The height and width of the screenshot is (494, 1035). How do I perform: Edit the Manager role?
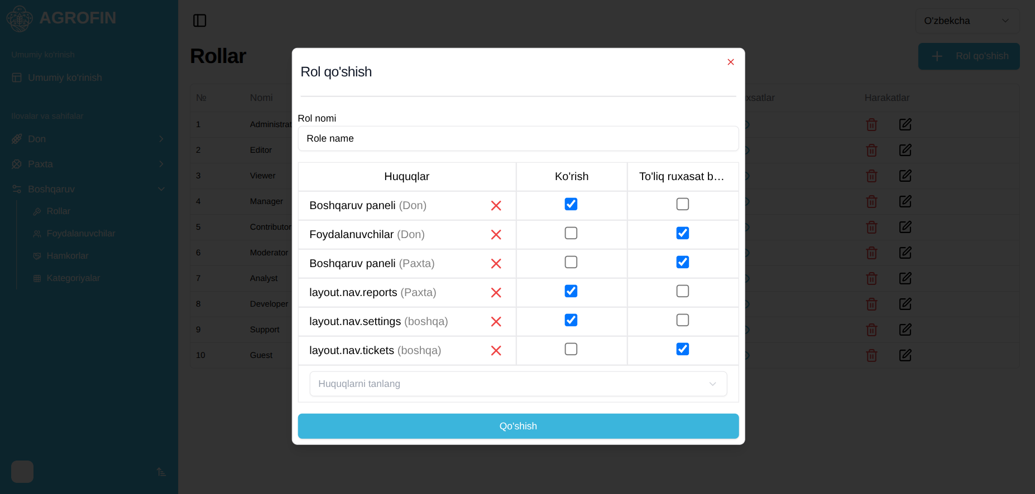pos(905,201)
